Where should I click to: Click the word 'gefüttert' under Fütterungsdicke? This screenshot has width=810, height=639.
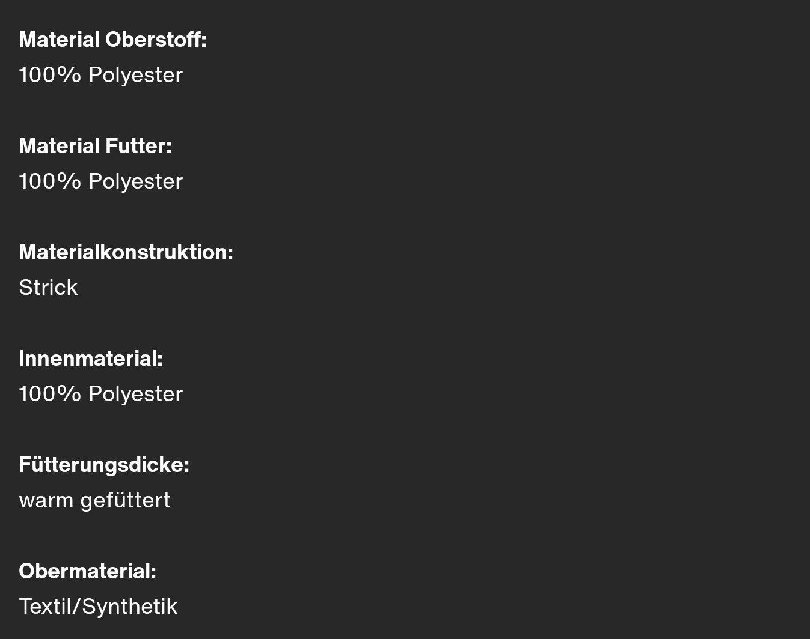coord(126,501)
